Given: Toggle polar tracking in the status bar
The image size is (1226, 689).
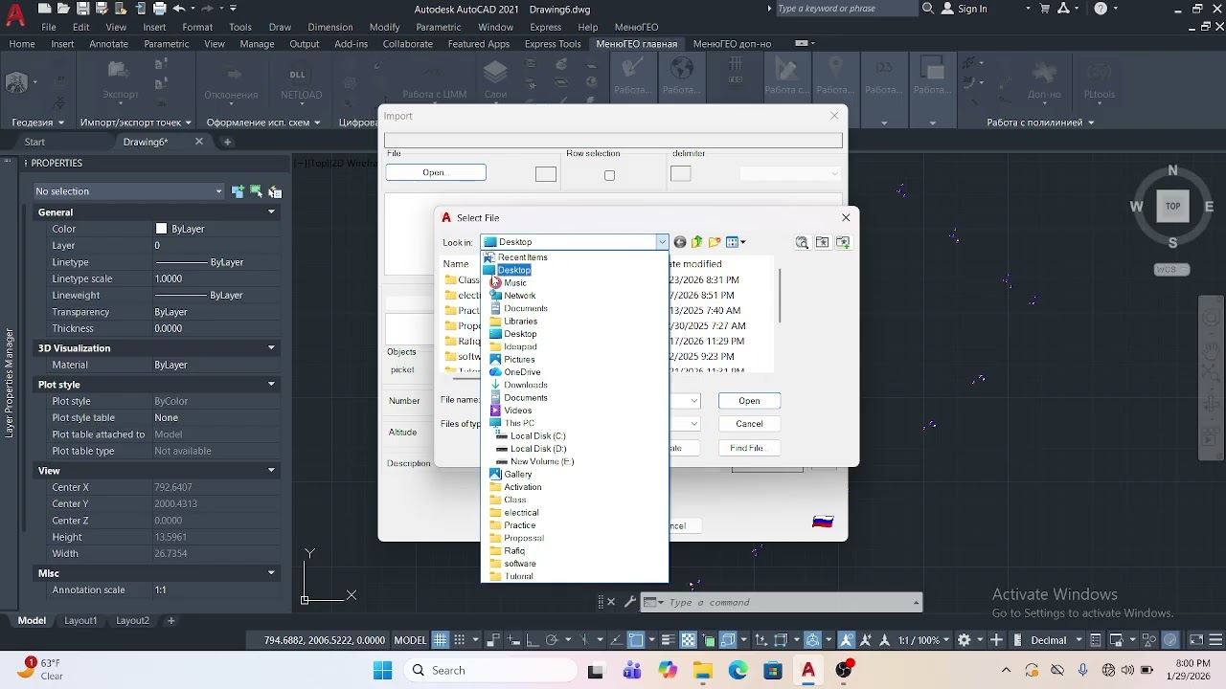Looking at the screenshot, I should [552, 640].
